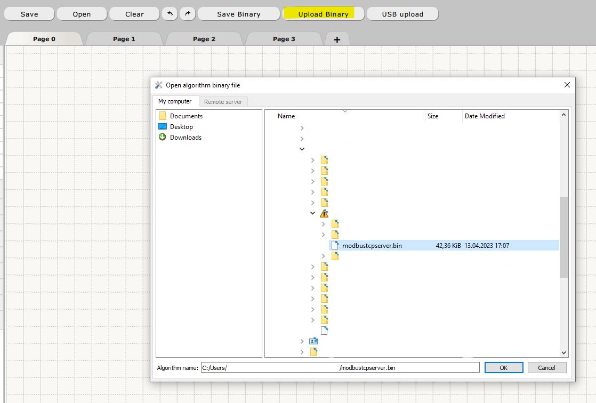Sort by Date Modified column header
596x403 pixels.
point(484,116)
